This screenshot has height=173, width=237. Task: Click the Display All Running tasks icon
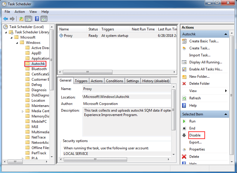click(184, 62)
